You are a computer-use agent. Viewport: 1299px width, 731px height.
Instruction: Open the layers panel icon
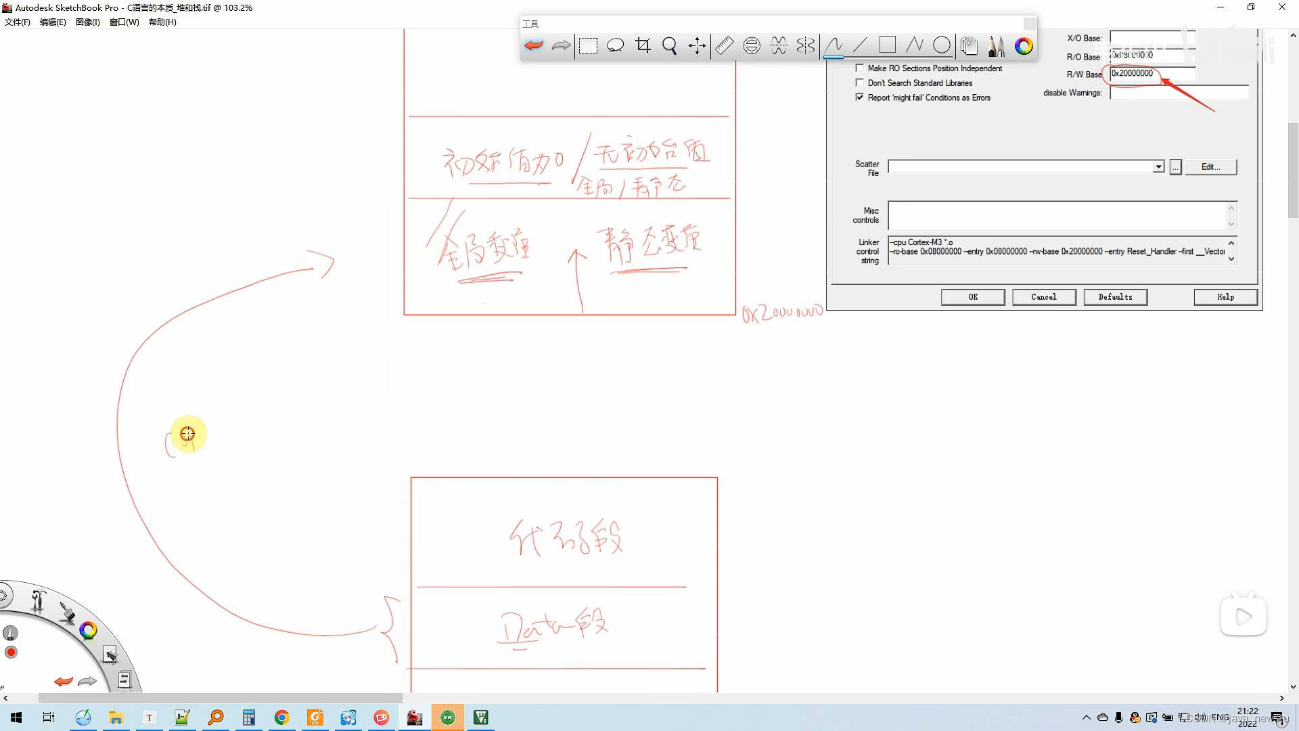tap(969, 45)
